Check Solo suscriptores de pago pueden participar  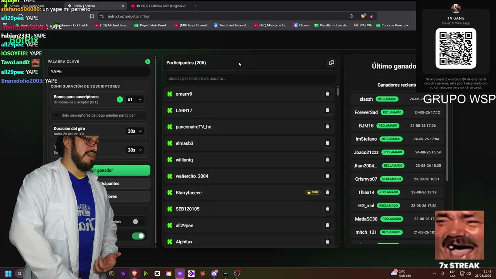click(x=57, y=115)
